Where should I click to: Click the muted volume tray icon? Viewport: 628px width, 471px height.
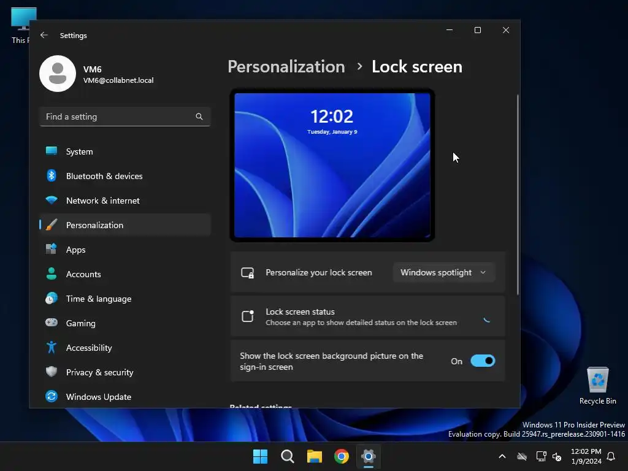(557, 456)
